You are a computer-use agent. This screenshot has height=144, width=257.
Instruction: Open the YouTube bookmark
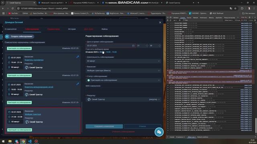(13, 13)
